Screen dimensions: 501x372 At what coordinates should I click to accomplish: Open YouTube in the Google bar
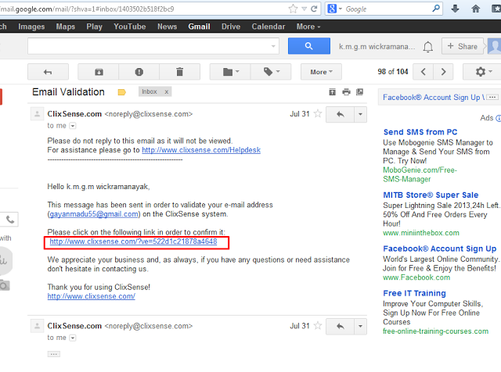(x=130, y=27)
